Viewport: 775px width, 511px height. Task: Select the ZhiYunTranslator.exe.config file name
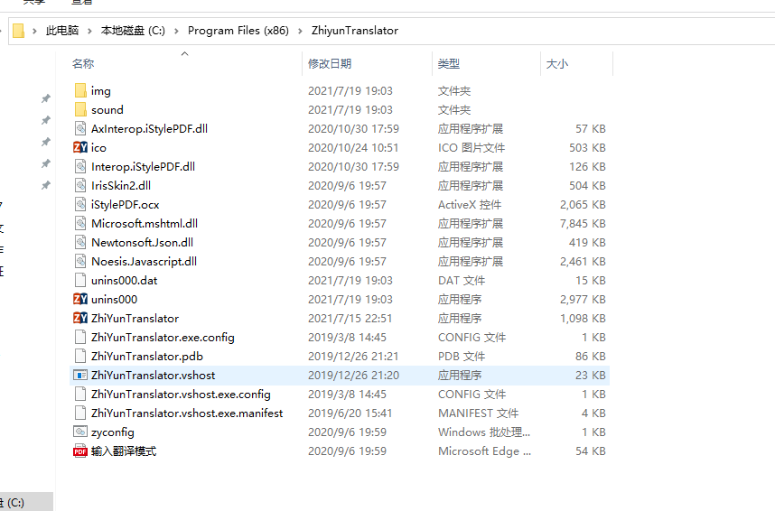pyautogui.click(x=163, y=337)
